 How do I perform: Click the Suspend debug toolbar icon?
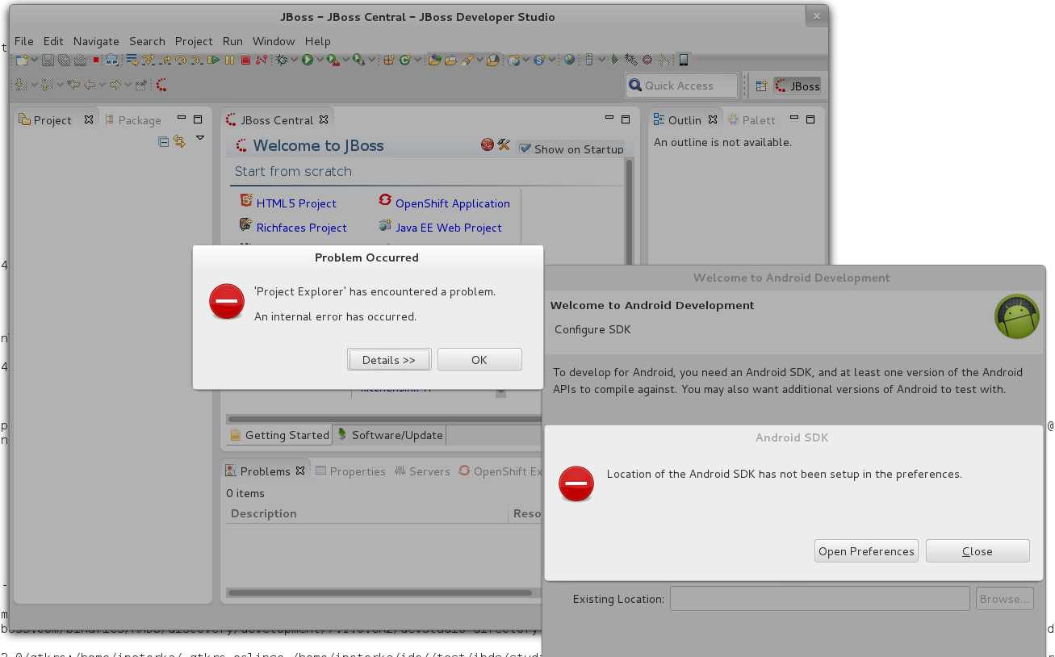[230, 60]
